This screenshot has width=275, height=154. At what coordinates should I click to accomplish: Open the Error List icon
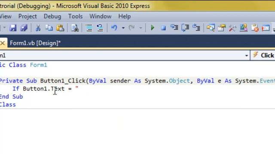click(x=255, y=28)
